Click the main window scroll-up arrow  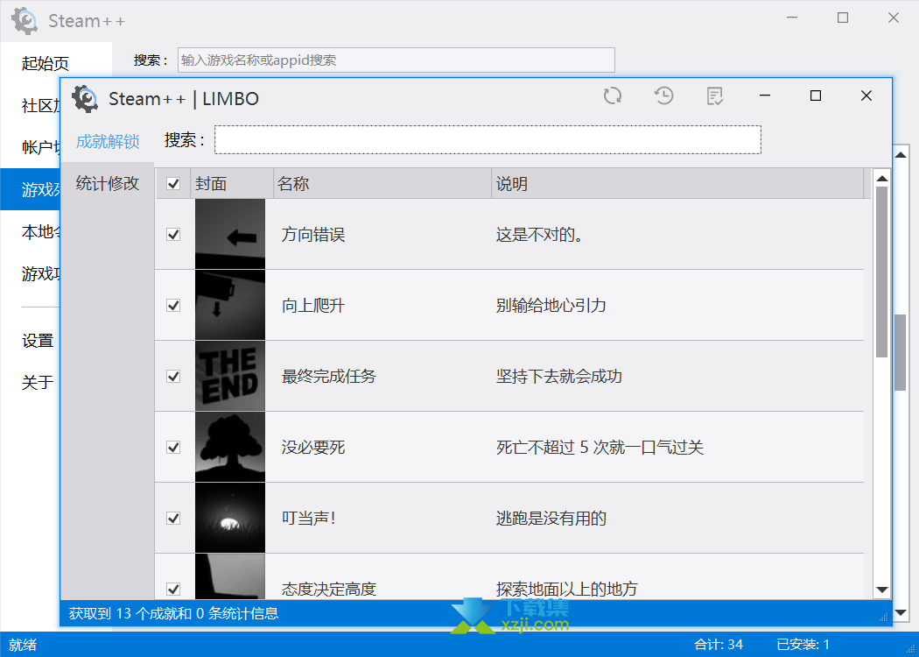901,155
